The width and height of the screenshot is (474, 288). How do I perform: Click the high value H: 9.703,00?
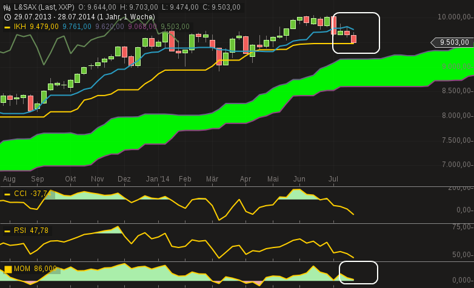point(139,7)
